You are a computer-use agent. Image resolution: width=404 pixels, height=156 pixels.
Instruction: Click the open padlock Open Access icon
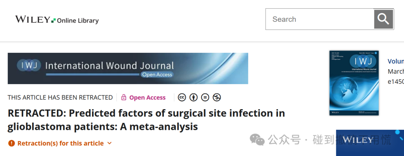pos(124,98)
